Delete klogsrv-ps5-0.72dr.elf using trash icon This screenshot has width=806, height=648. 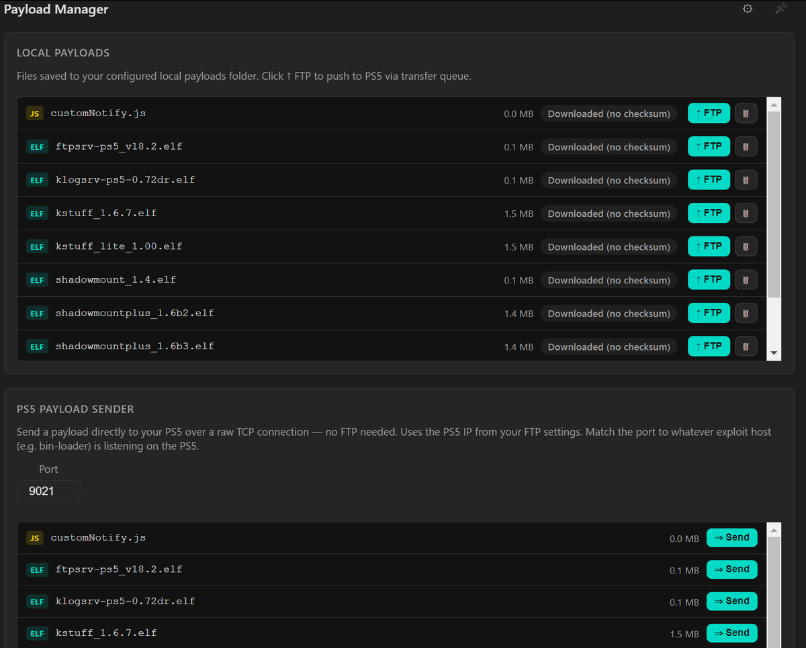pos(746,180)
